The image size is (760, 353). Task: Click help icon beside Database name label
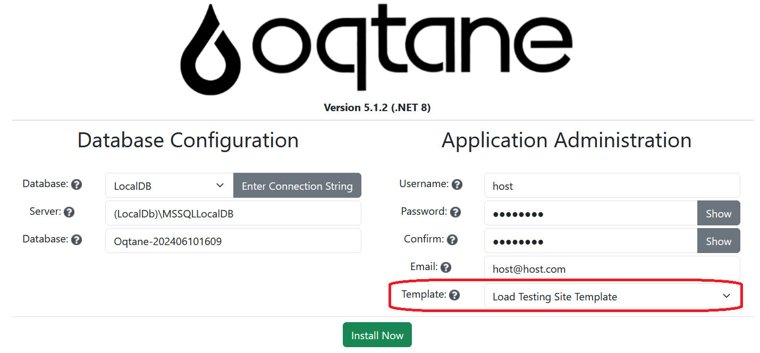(77, 240)
